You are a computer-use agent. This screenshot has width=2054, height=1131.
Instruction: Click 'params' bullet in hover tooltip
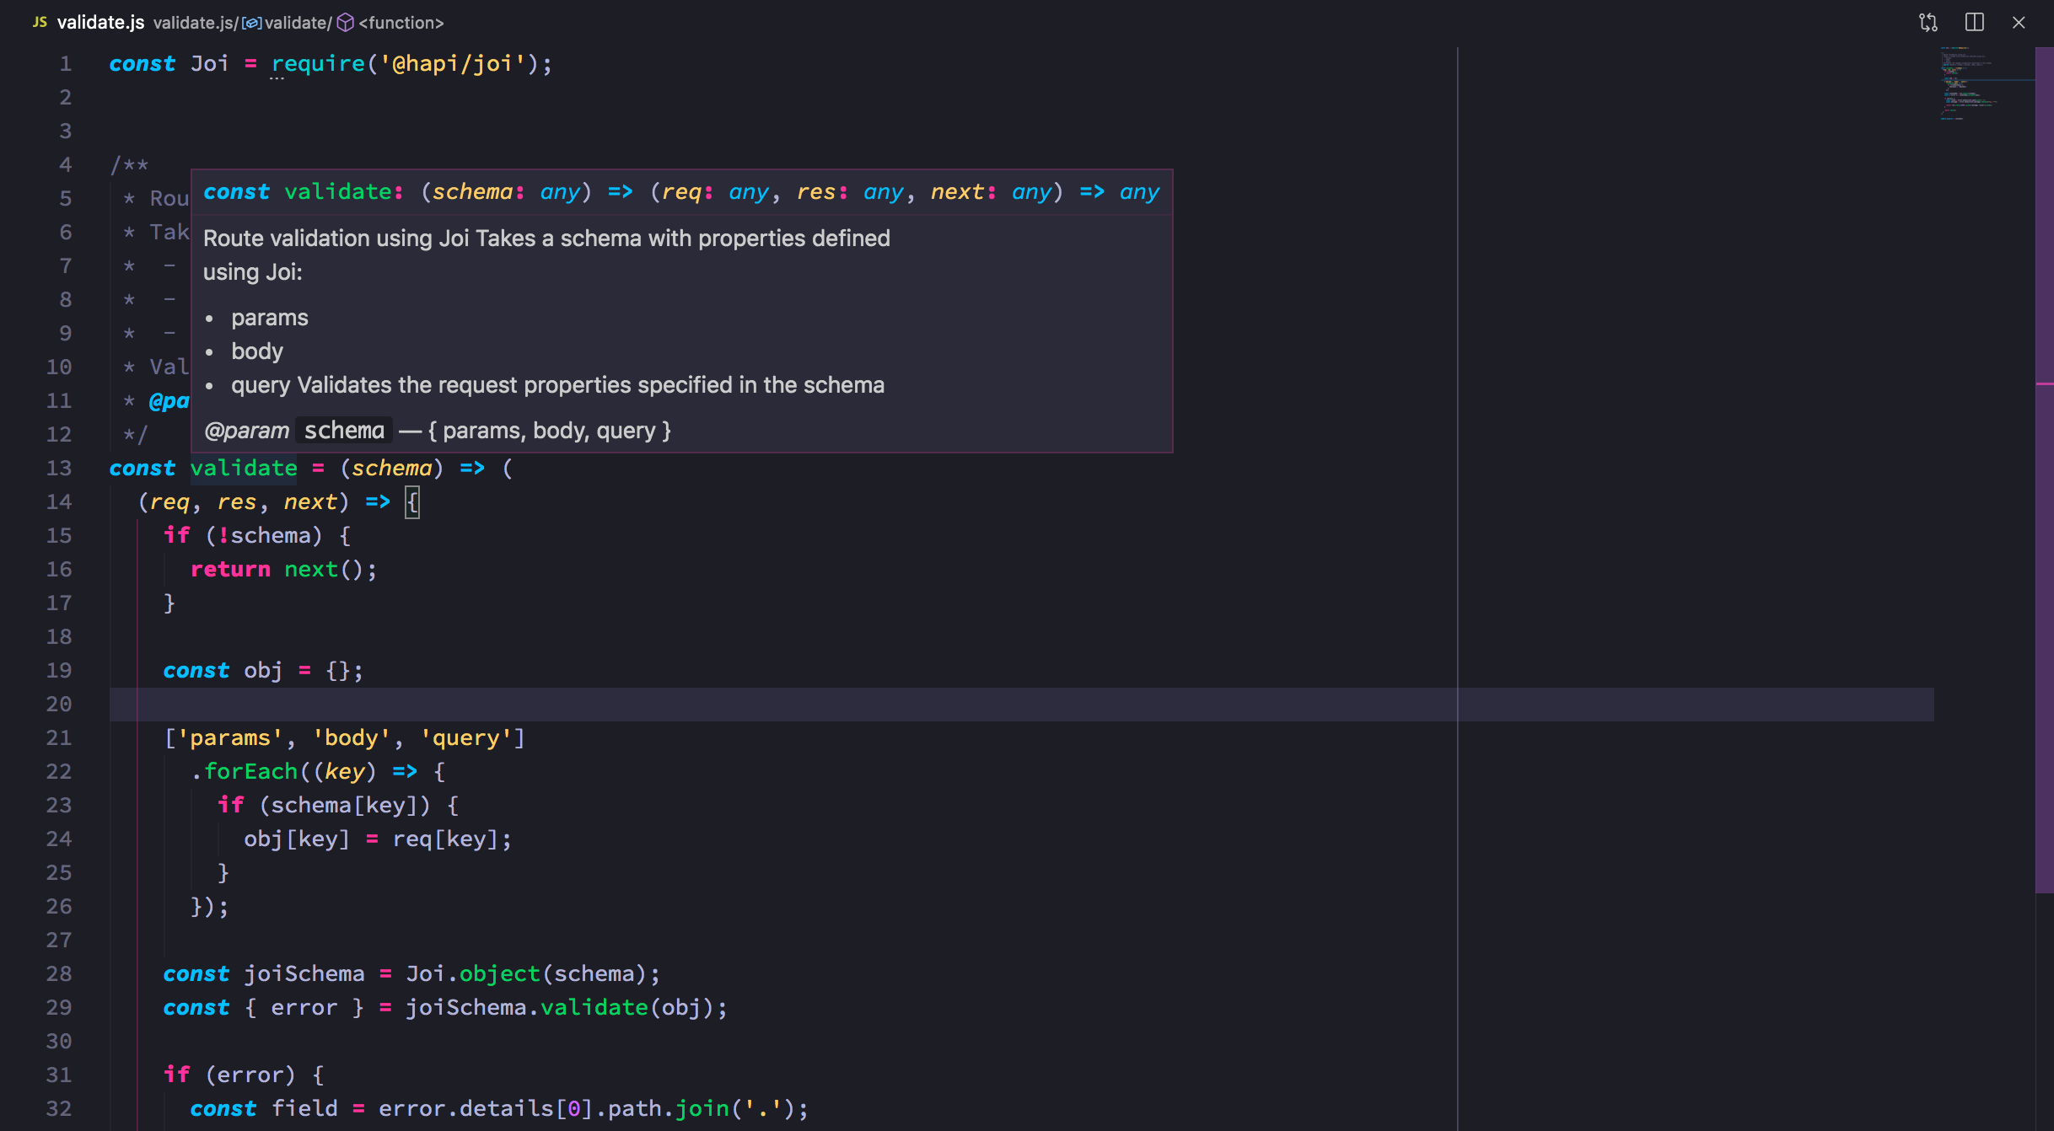pyautogui.click(x=270, y=318)
